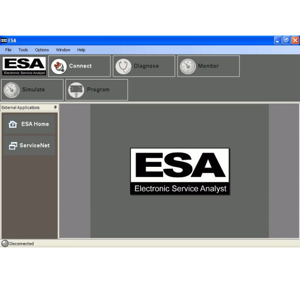This screenshot has width=300, height=283.
Task: Click the central ESA splash logo
Action: pos(180,171)
